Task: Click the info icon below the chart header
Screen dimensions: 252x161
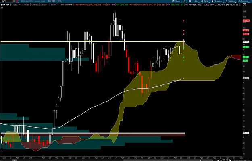Action: 2,8
